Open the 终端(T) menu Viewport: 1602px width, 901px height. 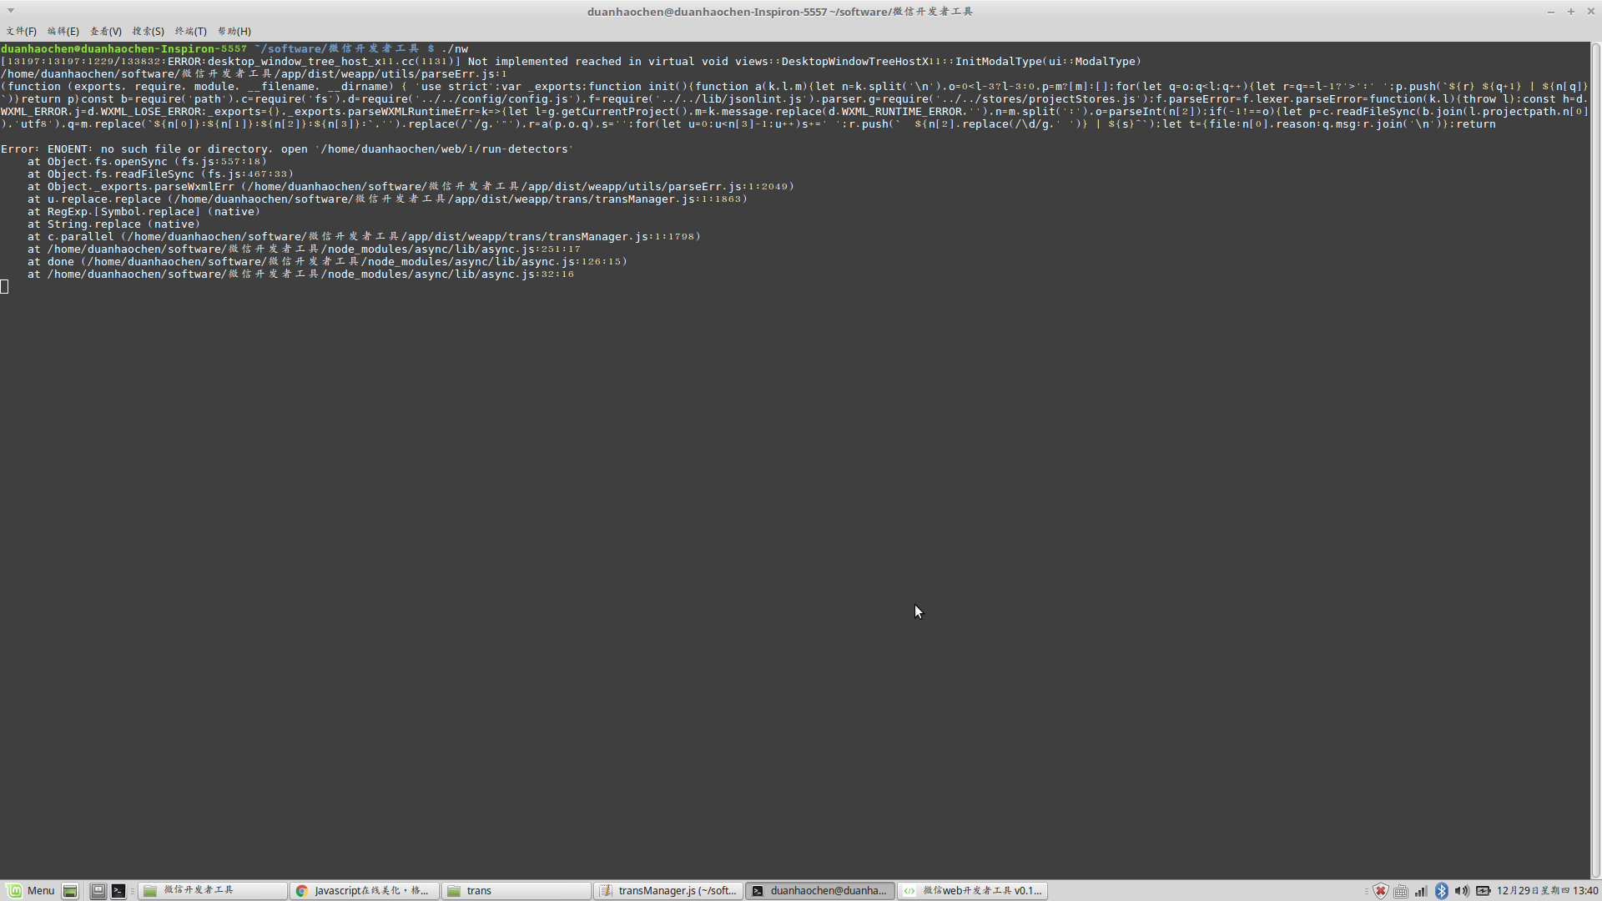click(x=190, y=31)
